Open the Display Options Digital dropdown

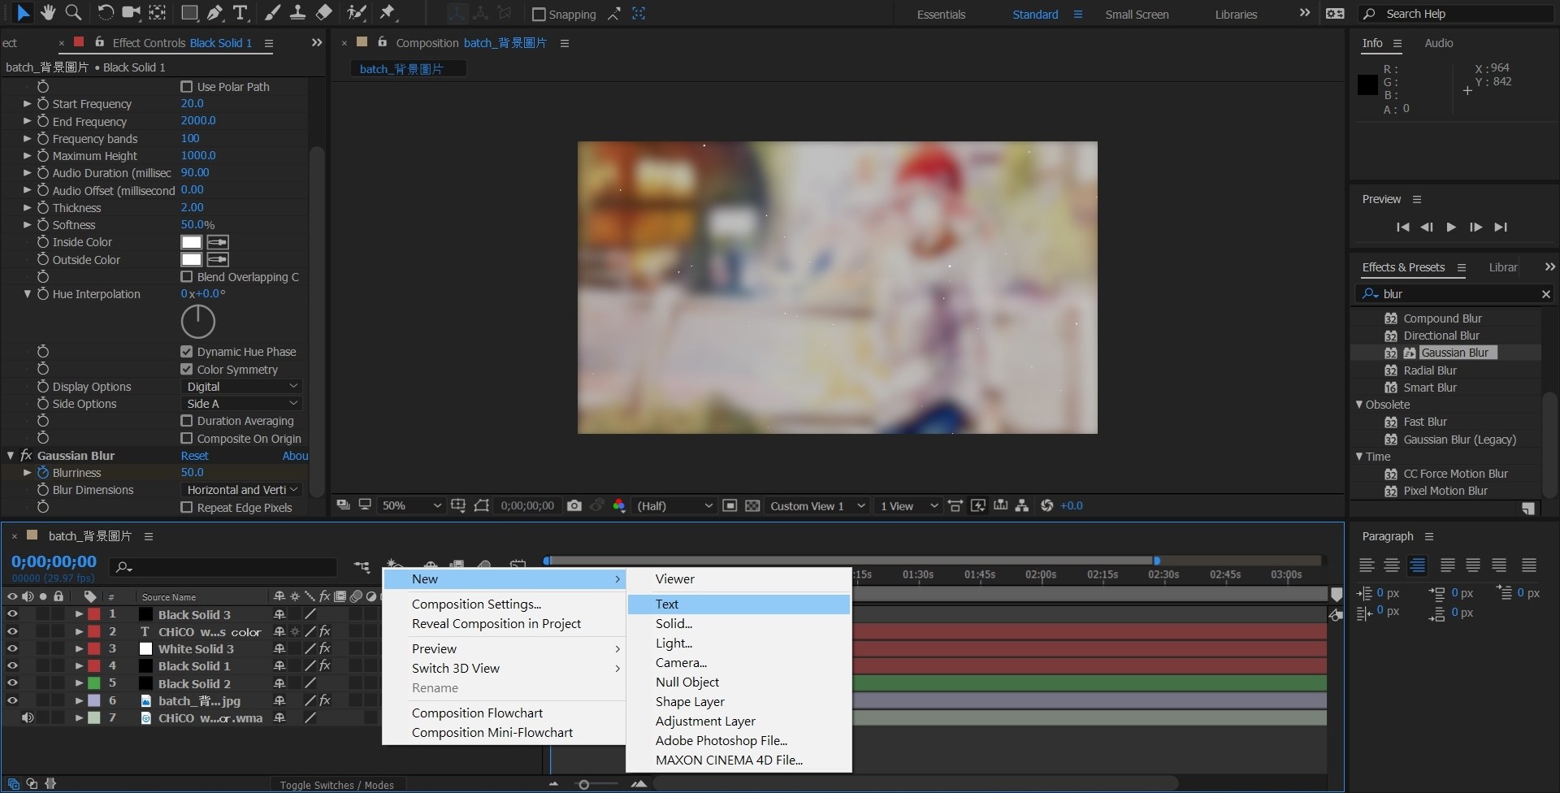(x=241, y=386)
